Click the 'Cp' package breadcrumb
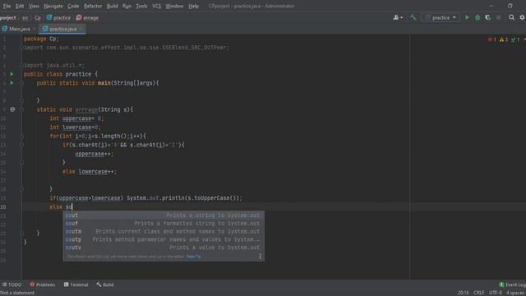Screen dimensions: 526x296 [38, 18]
